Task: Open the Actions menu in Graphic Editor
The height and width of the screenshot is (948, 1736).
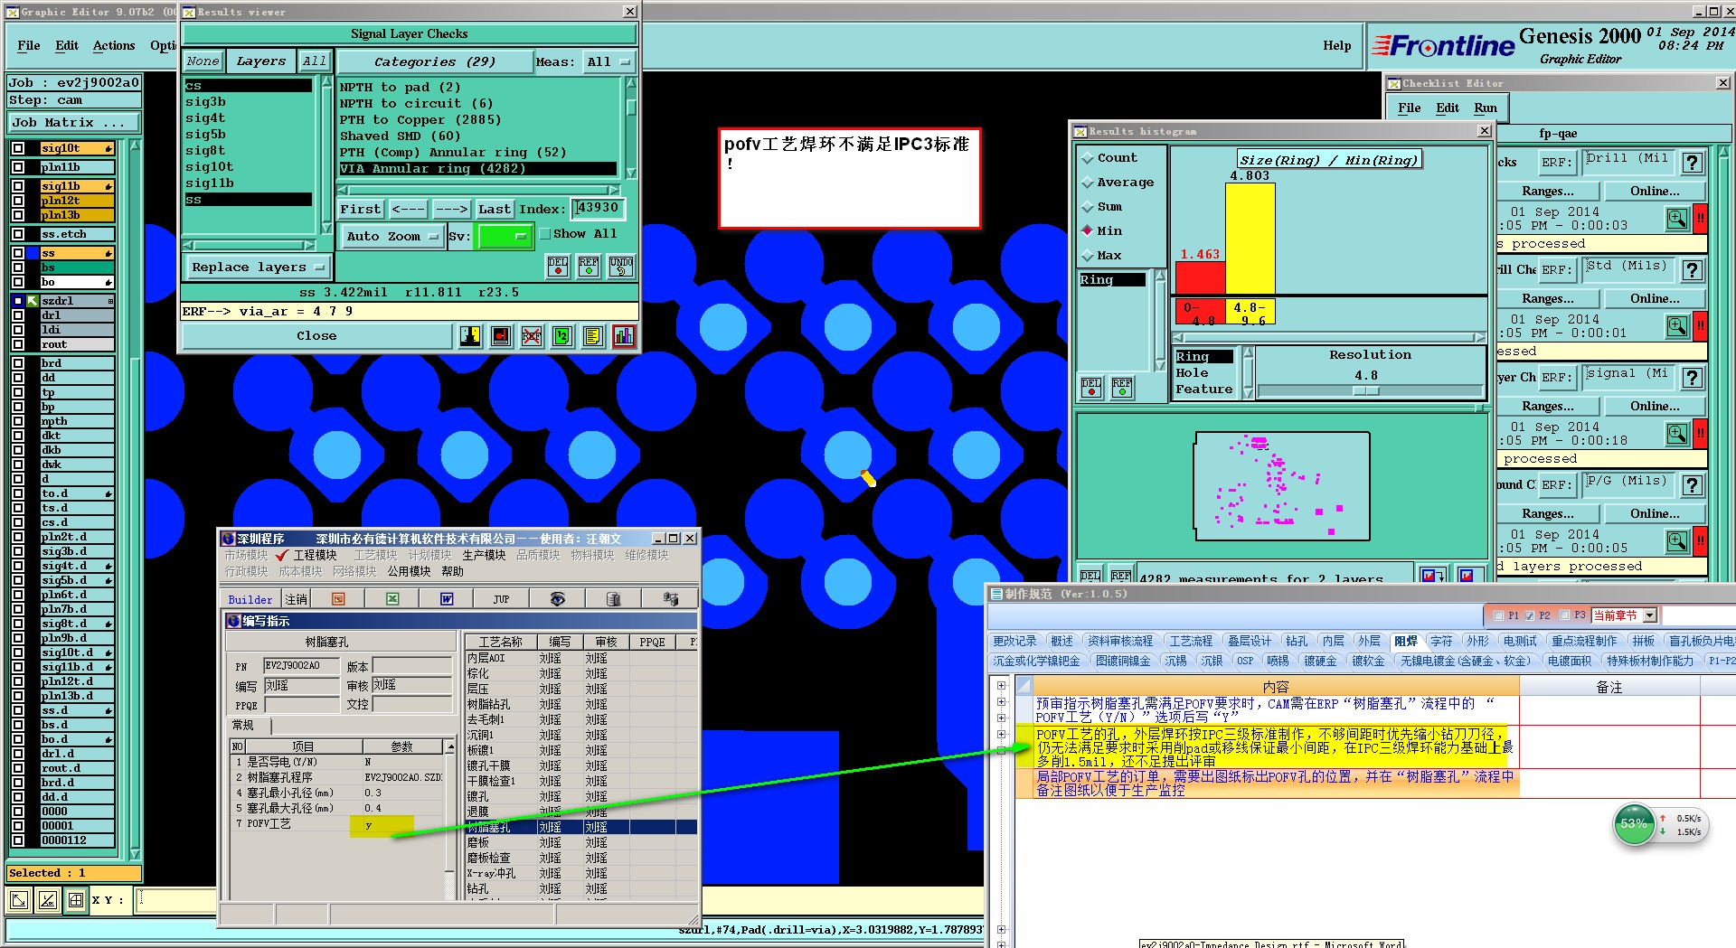Action: point(114,46)
